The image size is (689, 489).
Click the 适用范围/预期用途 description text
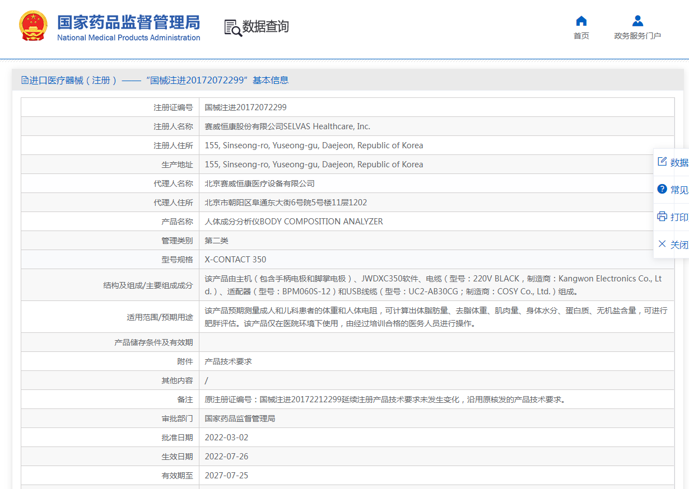point(436,317)
